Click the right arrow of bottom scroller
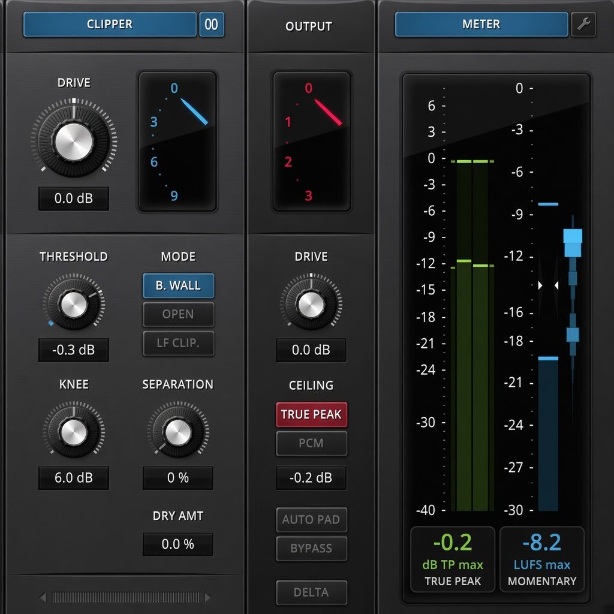This screenshot has width=614, height=614. click(x=207, y=597)
